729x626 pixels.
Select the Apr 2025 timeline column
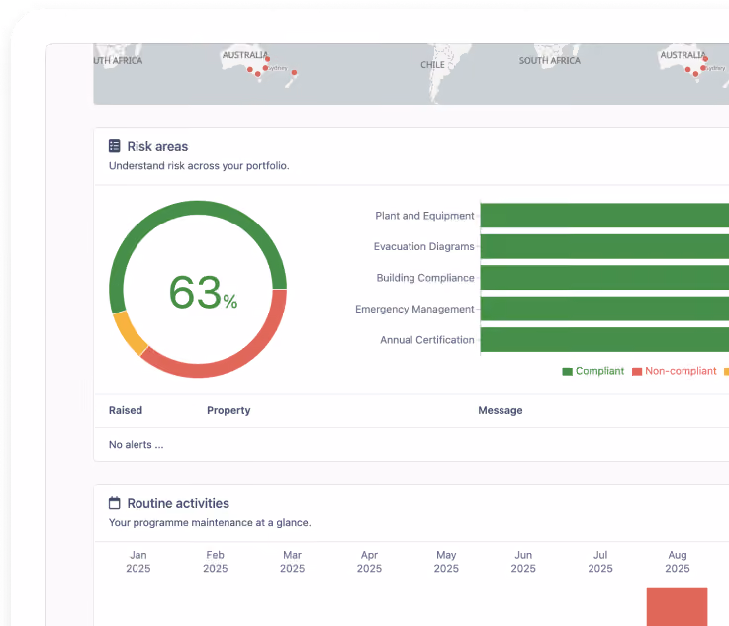pyautogui.click(x=369, y=562)
